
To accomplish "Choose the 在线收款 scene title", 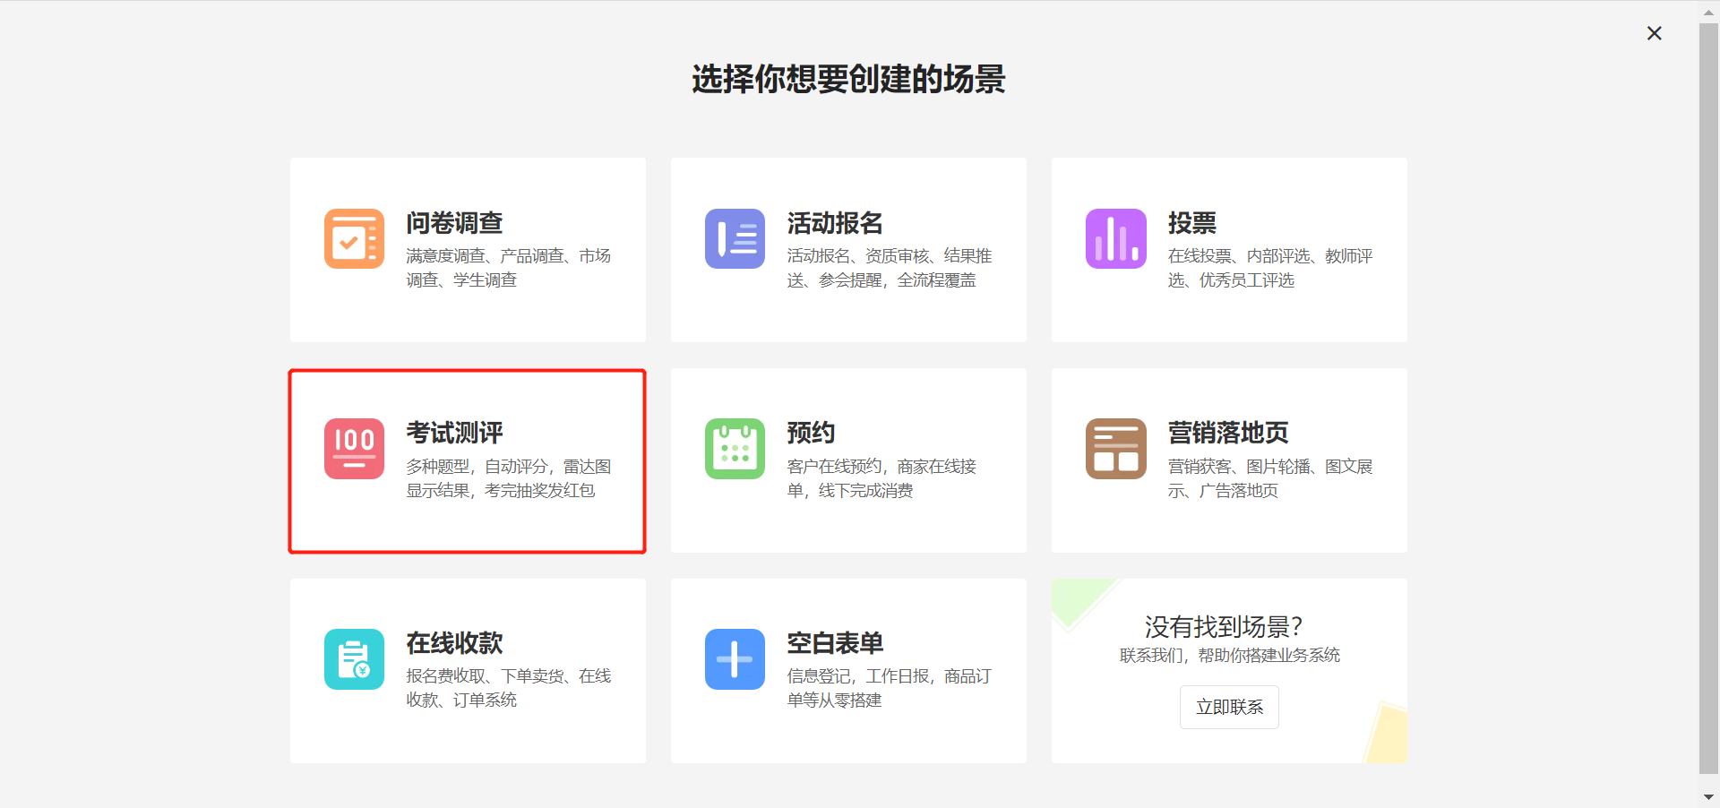I will (x=454, y=643).
